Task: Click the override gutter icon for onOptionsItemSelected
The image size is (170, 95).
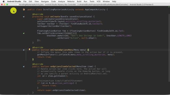Action: [x=24, y=66]
